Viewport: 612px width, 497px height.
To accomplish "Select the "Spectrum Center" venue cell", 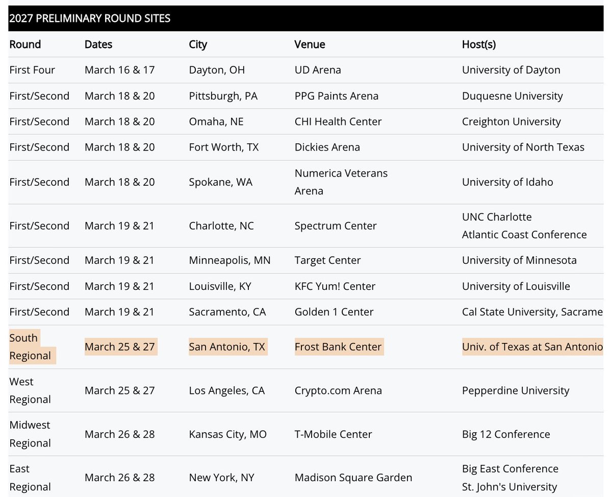I will point(336,226).
